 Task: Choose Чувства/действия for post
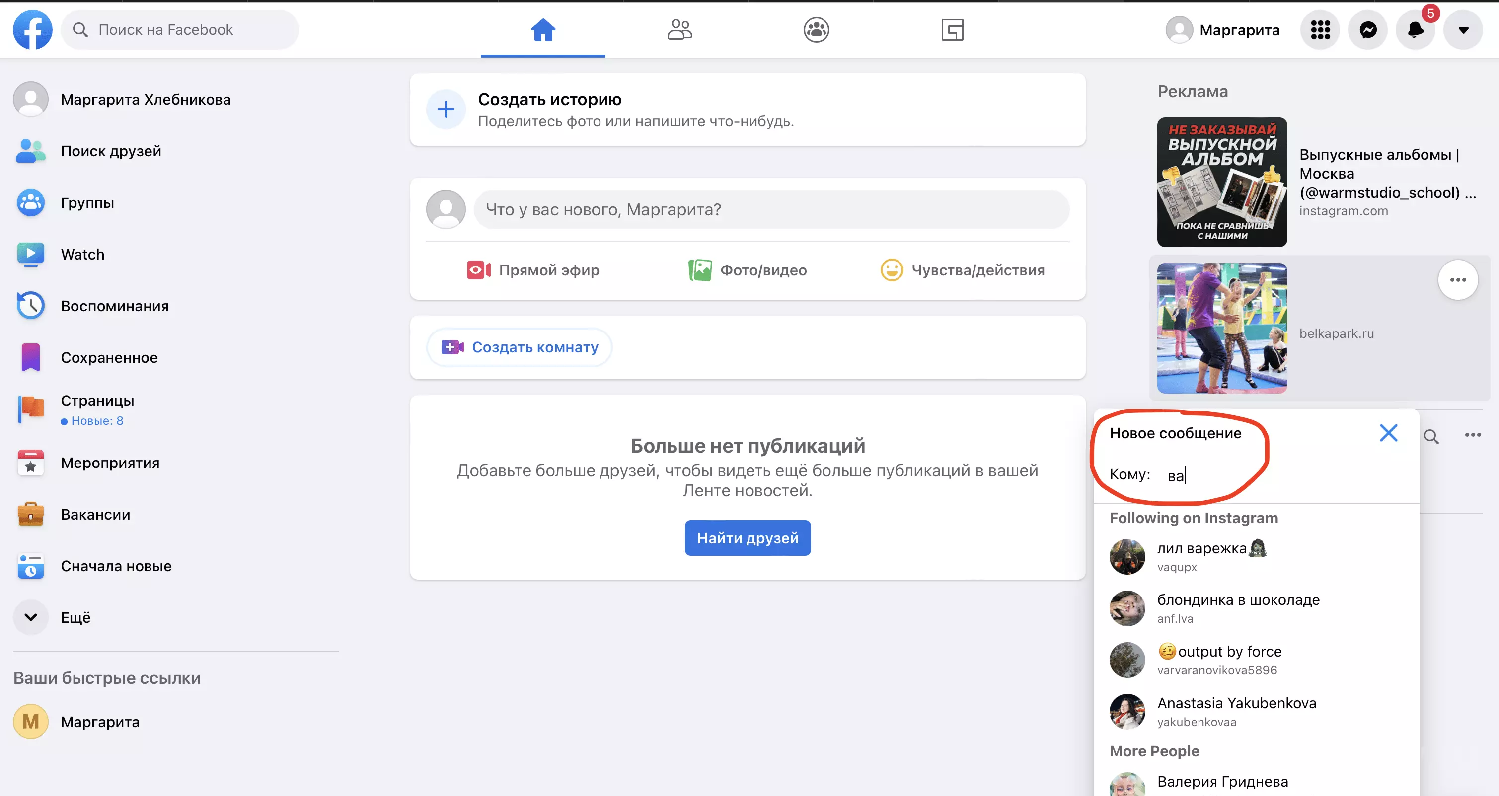[963, 270]
